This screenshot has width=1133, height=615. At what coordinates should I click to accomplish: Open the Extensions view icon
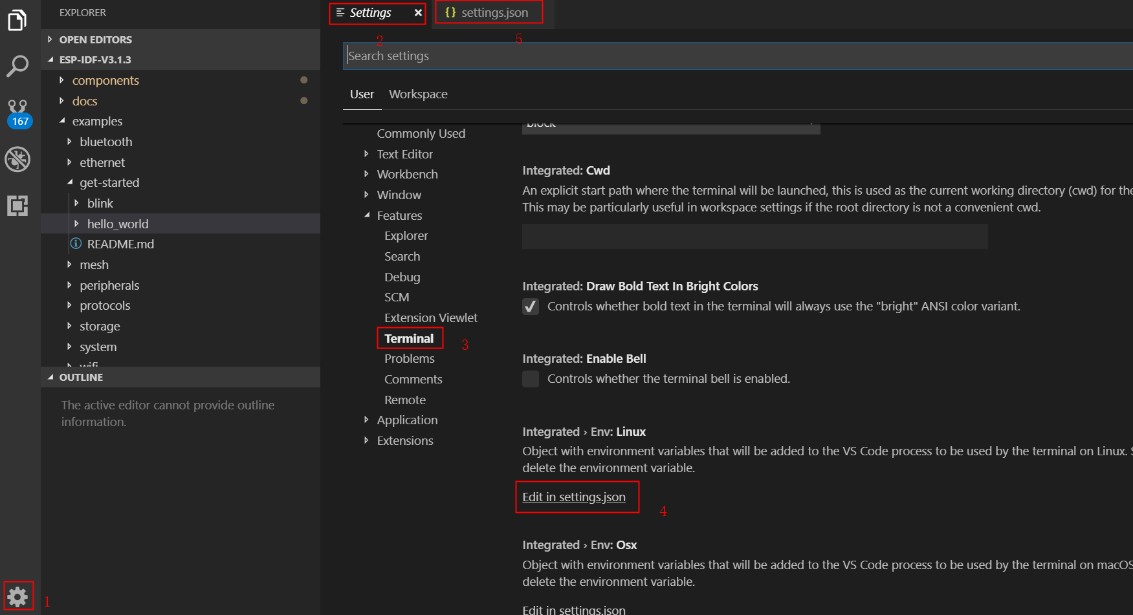(18, 206)
